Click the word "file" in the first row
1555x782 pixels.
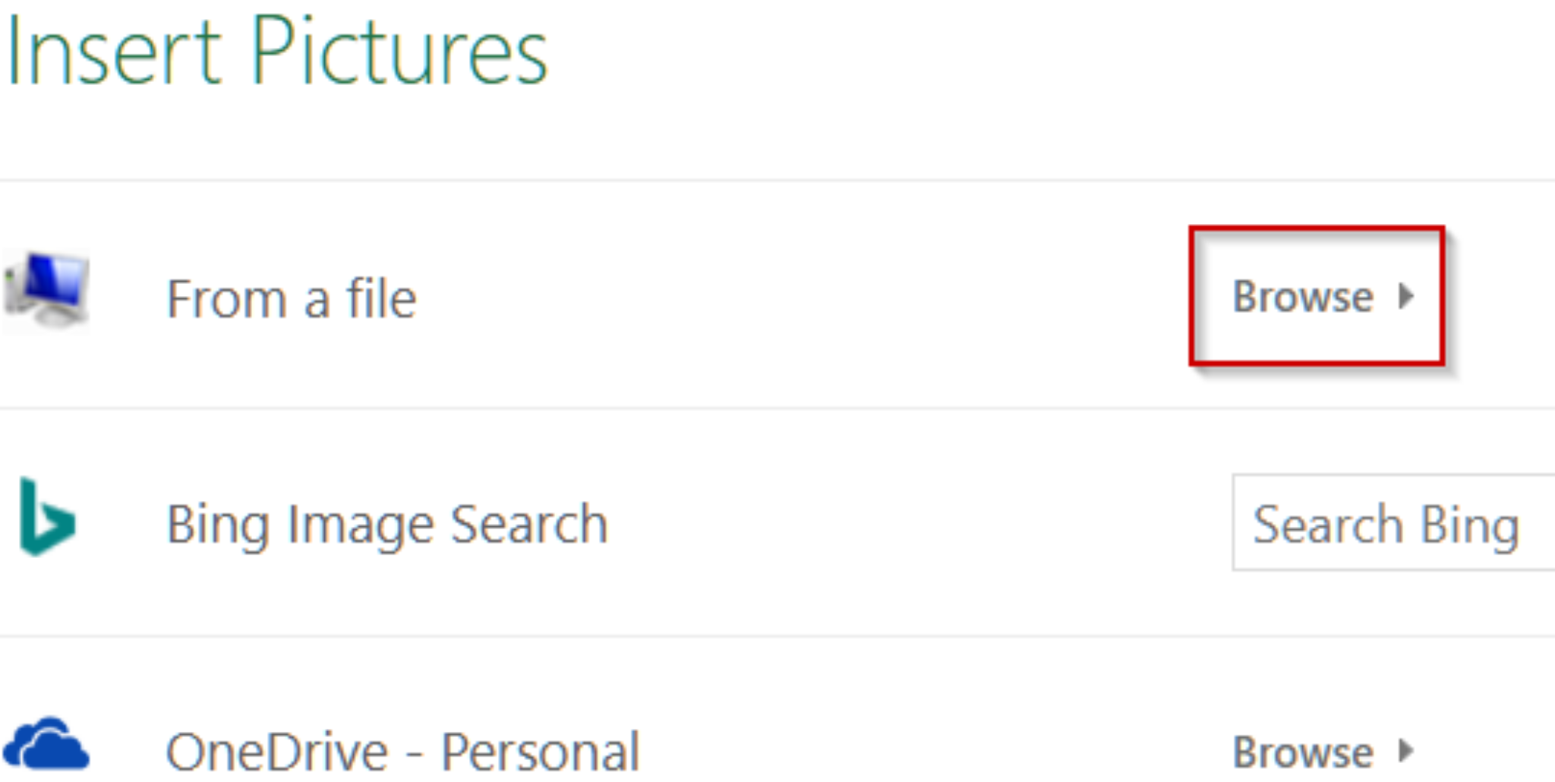(382, 298)
